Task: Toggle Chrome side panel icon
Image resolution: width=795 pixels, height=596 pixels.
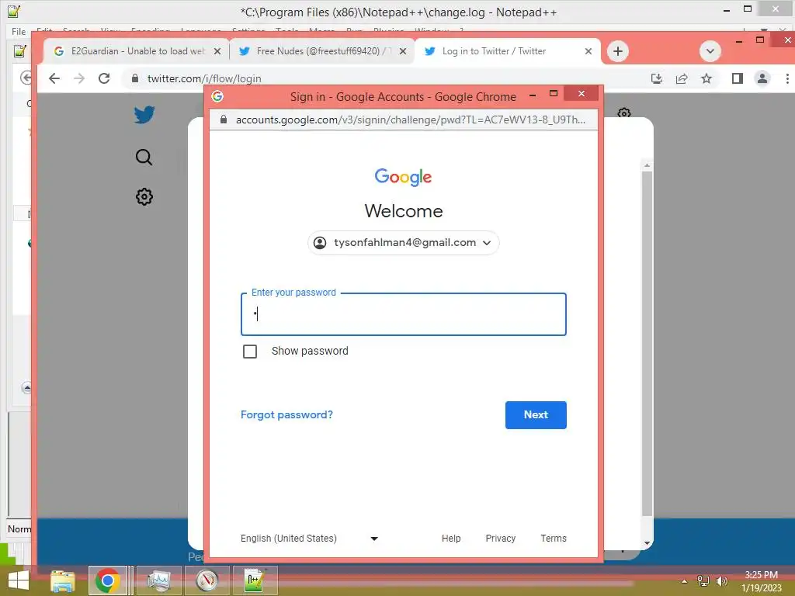Action: click(x=738, y=78)
